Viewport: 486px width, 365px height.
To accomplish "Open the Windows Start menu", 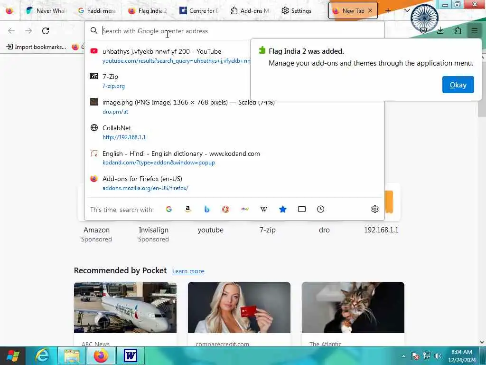I will (13, 355).
